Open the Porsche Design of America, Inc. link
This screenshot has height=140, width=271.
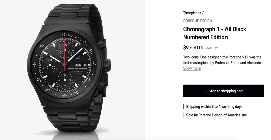(223, 115)
